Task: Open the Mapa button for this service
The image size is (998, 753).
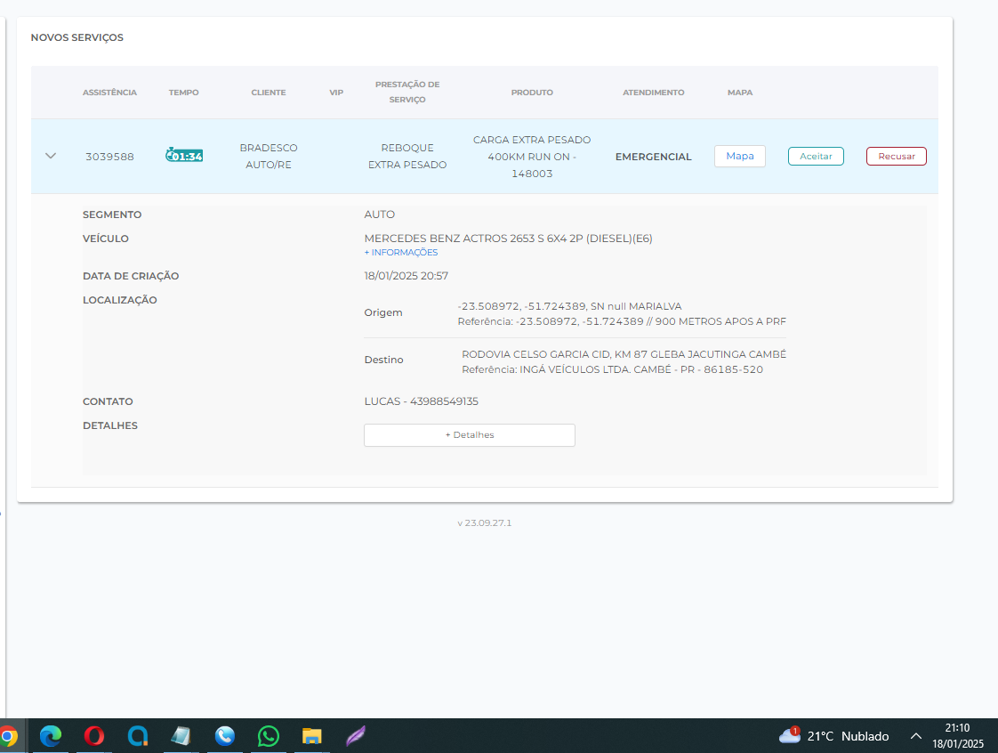Action: coord(739,156)
